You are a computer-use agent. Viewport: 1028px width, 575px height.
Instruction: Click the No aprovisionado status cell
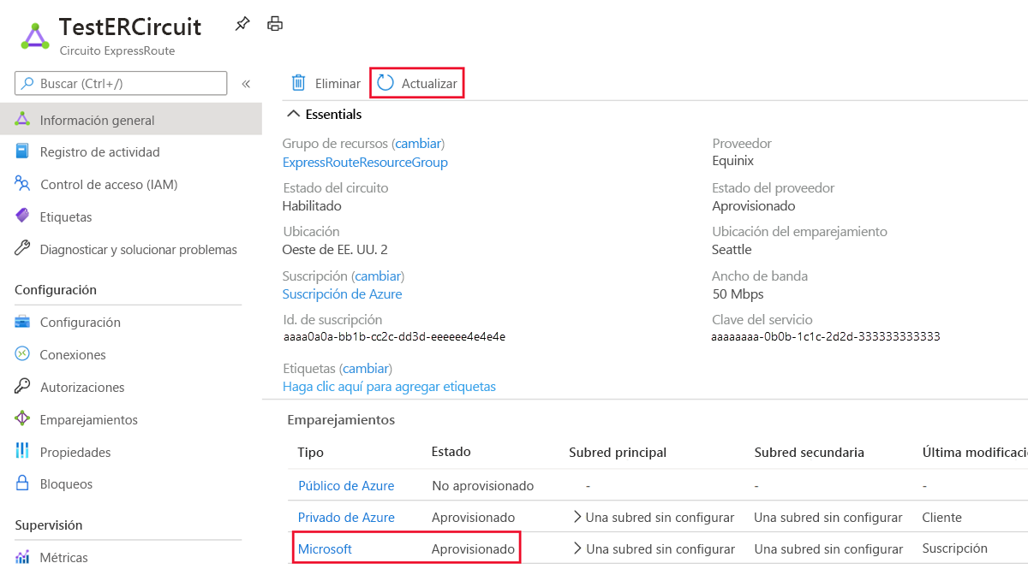483,486
